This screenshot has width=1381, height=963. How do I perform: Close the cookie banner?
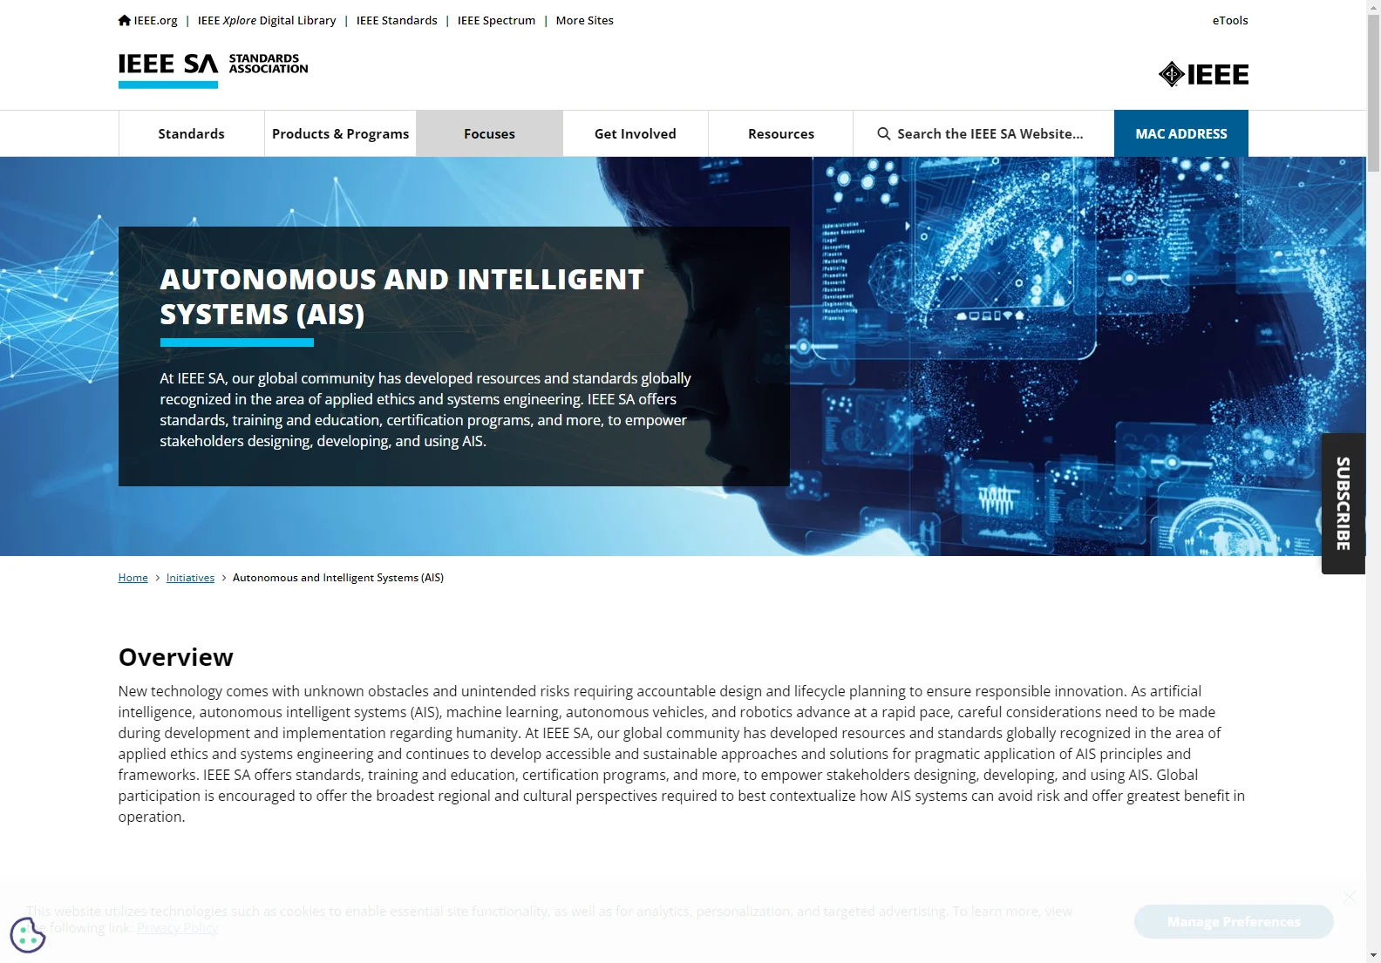click(x=1350, y=897)
